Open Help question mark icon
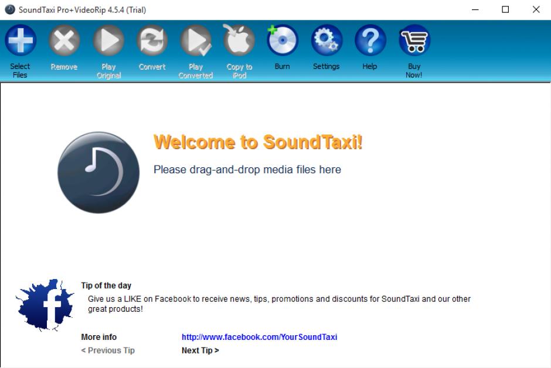551x368 pixels. tap(370, 40)
